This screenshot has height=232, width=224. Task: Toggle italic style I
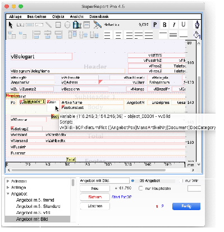(174, 25)
